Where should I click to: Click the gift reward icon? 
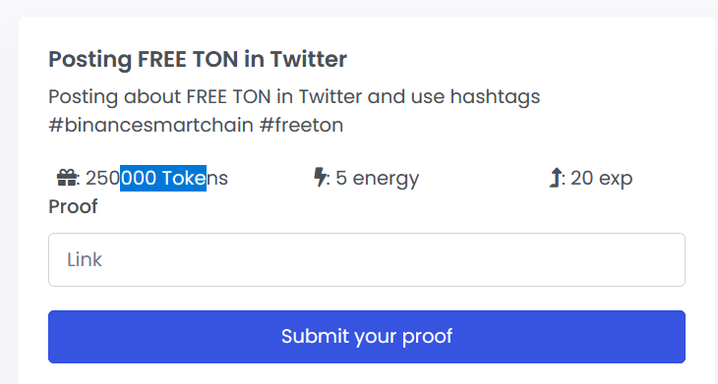[x=67, y=178]
